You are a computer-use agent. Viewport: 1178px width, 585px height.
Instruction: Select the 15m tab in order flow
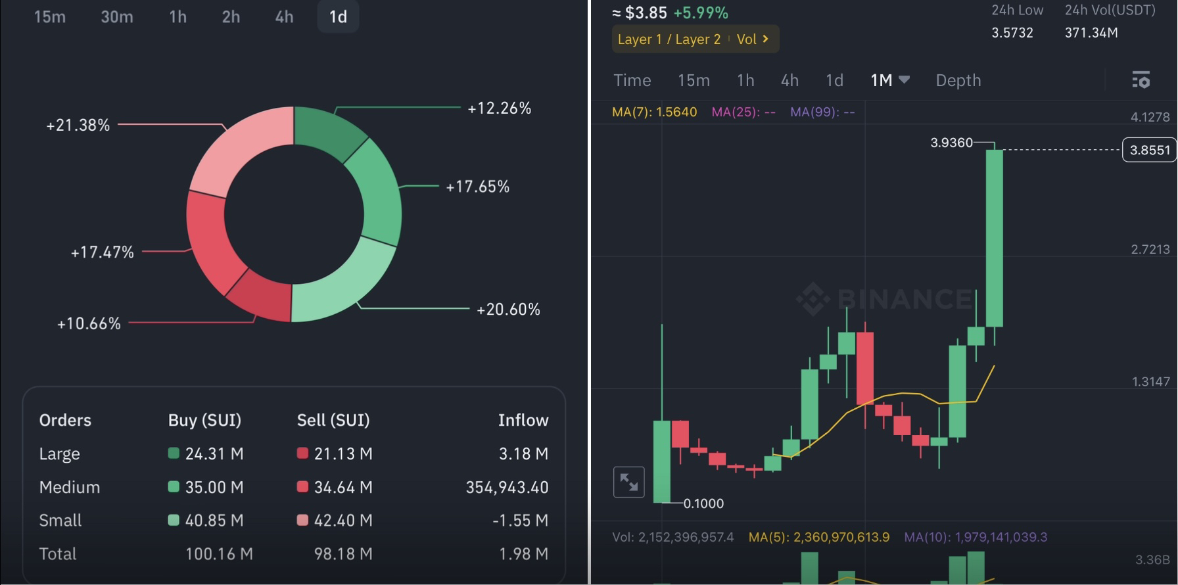pos(50,17)
